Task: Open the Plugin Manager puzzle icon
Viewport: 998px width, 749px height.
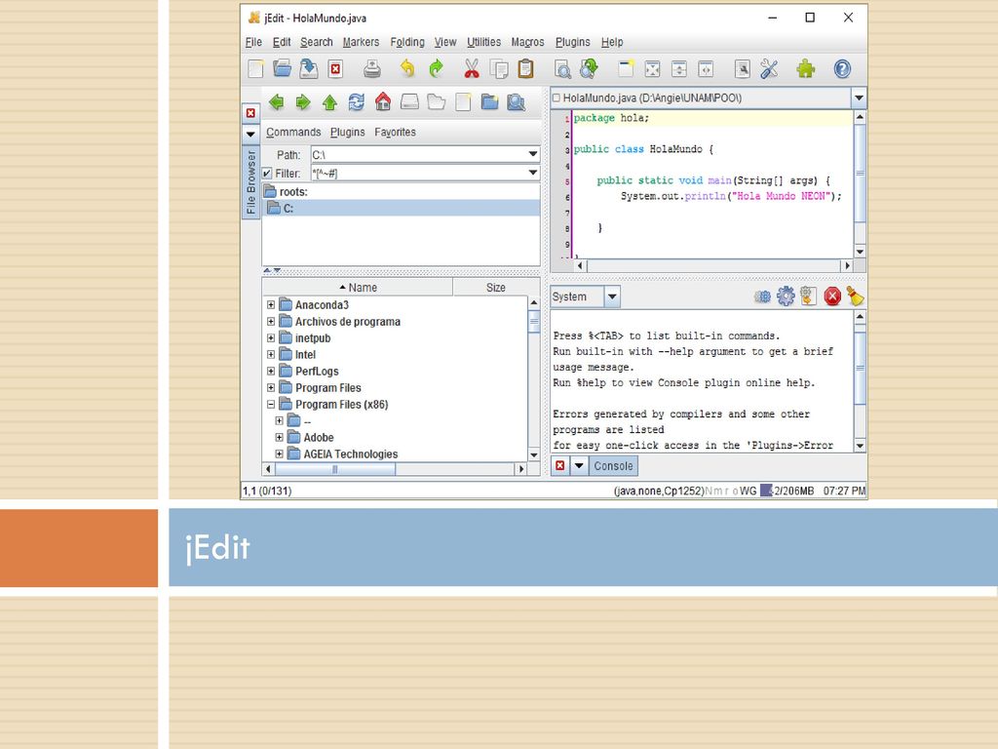Action: click(806, 69)
